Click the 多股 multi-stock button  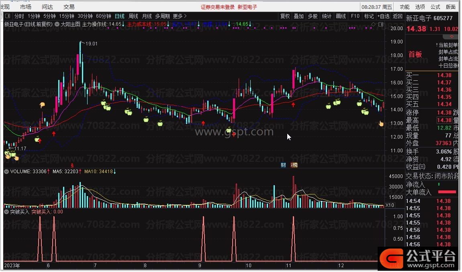(x=313, y=16)
